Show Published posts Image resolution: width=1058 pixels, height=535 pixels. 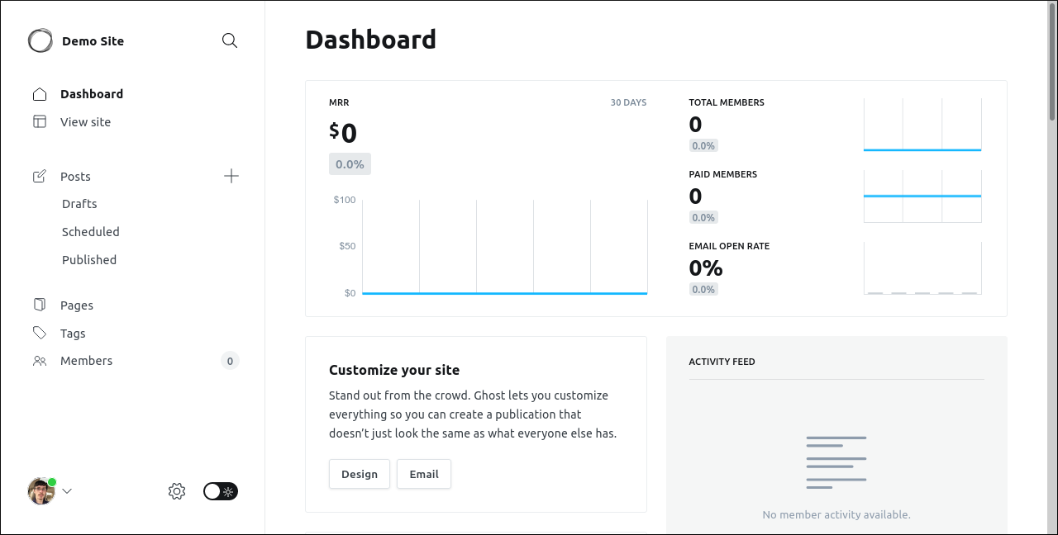pos(89,260)
